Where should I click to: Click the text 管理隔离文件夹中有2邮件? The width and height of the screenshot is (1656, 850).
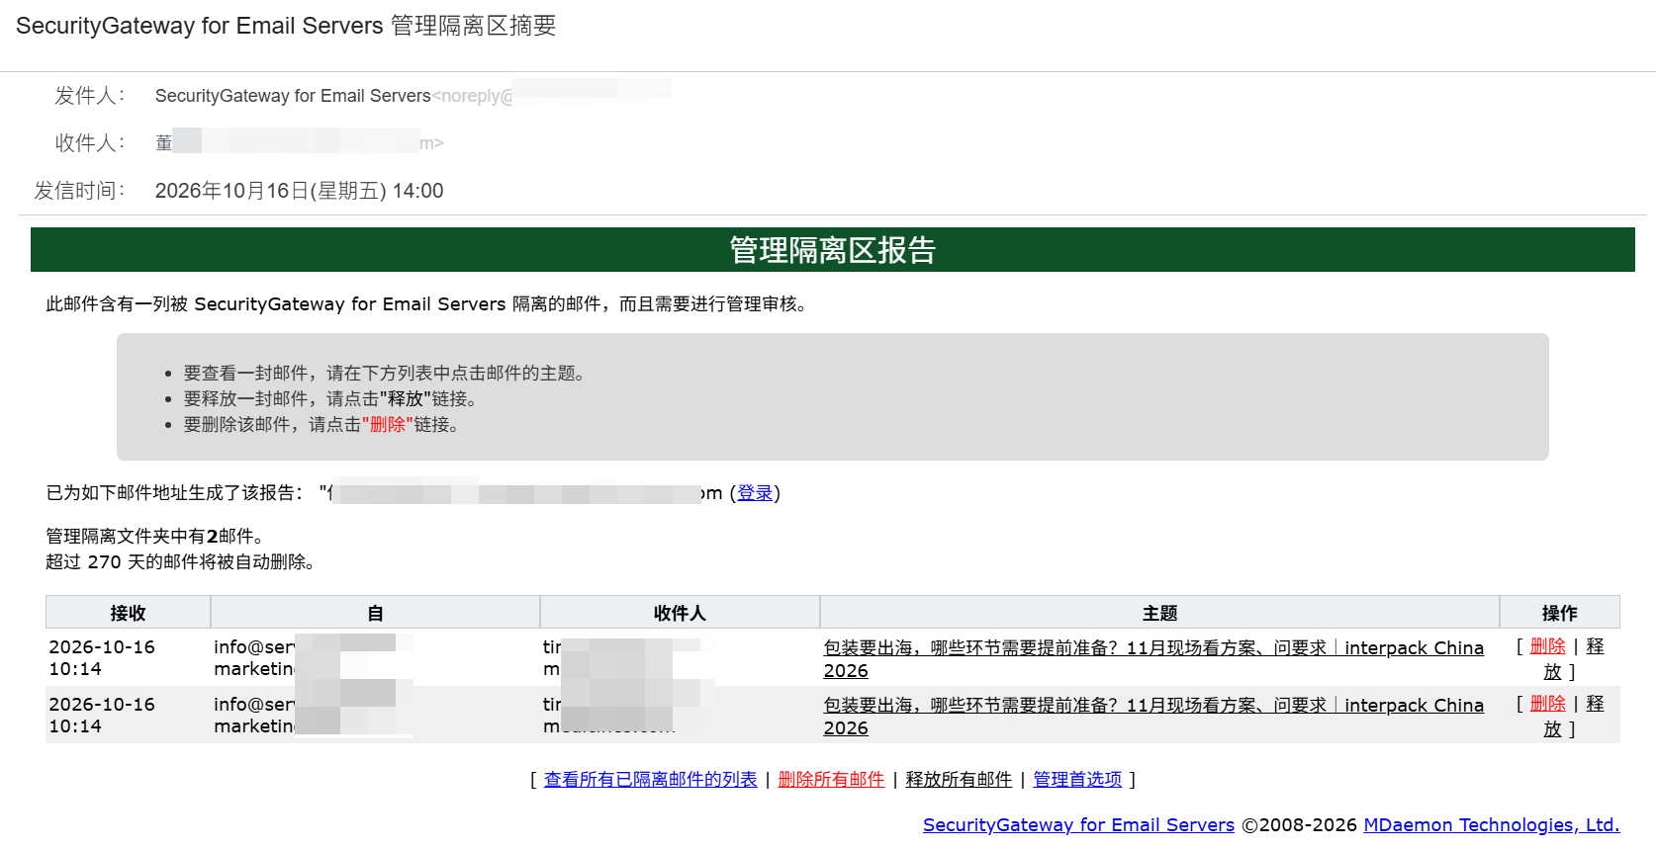click(154, 537)
